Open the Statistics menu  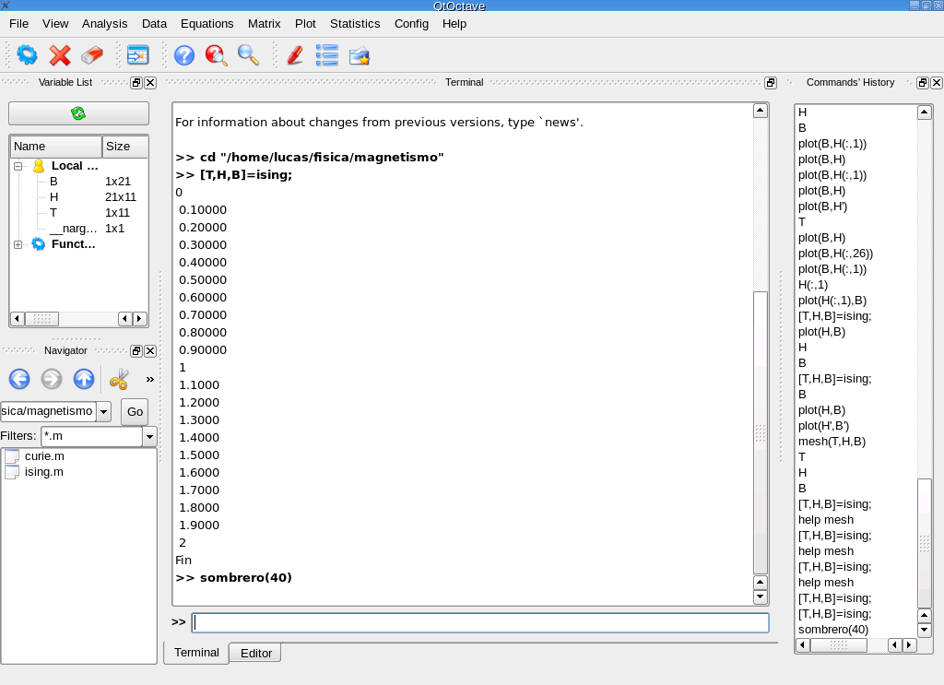[355, 23]
